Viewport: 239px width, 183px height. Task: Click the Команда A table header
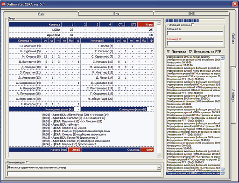(x=25, y=41)
